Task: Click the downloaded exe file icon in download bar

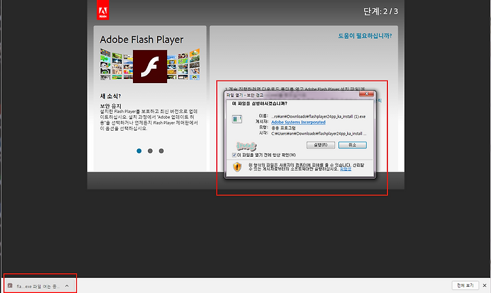Action: pyautogui.click(x=10, y=286)
